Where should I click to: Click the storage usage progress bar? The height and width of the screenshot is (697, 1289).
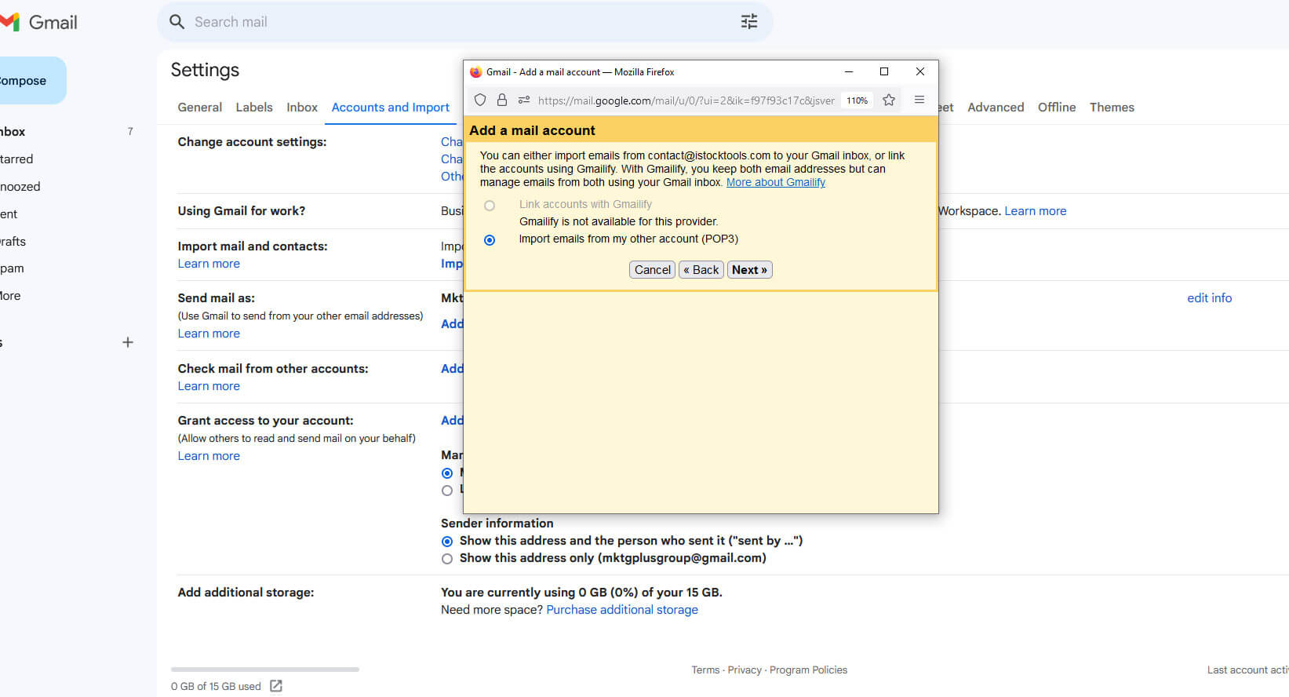coord(265,670)
